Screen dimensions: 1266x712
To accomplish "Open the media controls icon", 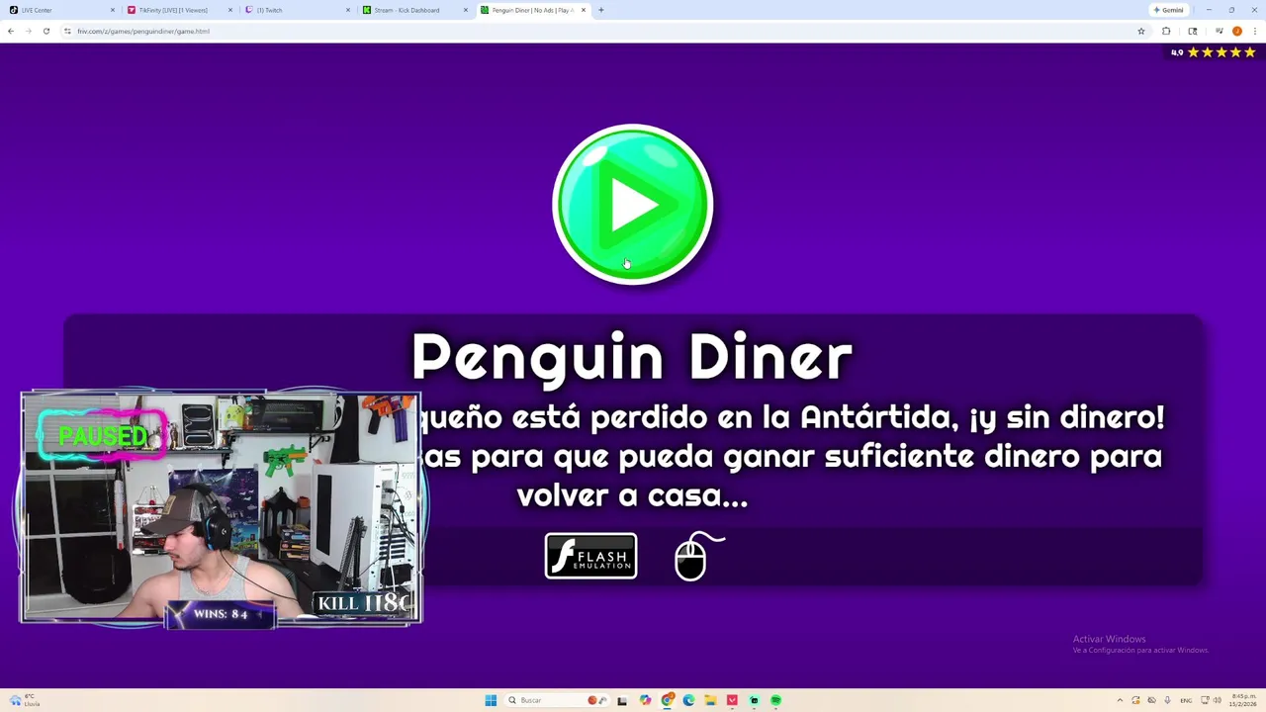I will coord(1220,31).
